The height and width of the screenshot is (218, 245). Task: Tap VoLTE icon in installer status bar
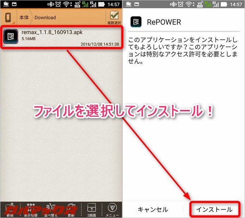click(x=200, y=4)
